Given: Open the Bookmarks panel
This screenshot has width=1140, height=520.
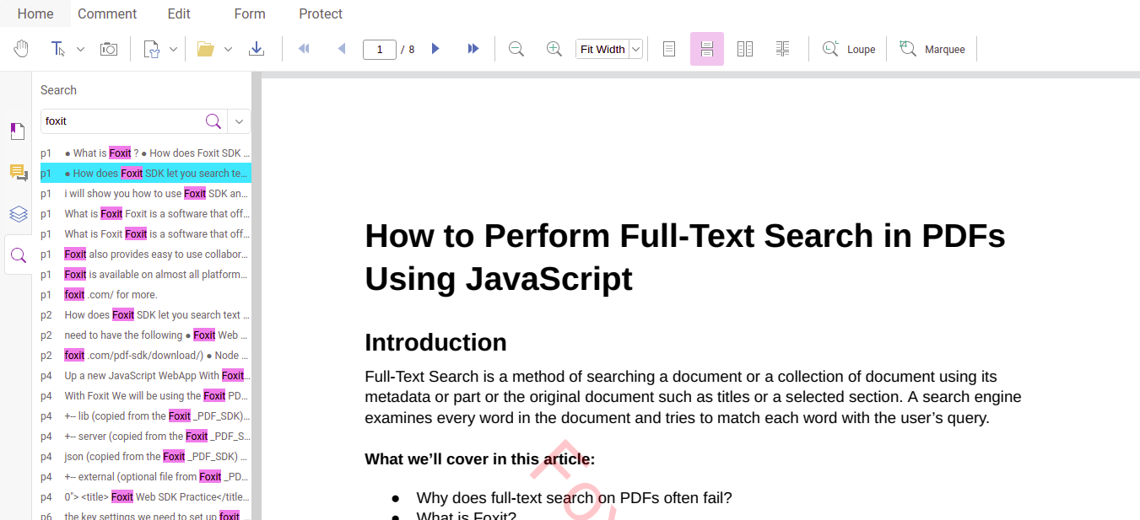Looking at the screenshot, I should click(17, 131).
